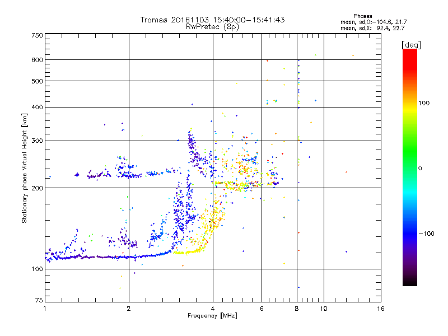Screen dimensions: 448x336
Task: Click the 'Frequency [MHz]' axis label
Action: 212,316
